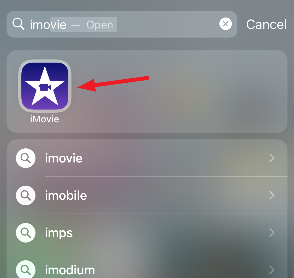Image resolution: width=294 pixels, height=278 pixels.
Task: Tap the search icon beside "imobile" suggestion
Action: click(26, 195)
